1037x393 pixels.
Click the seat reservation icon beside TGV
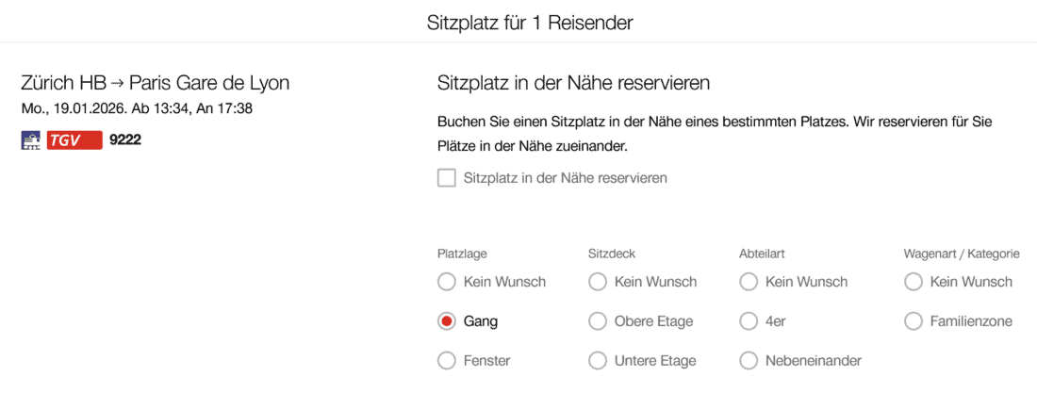(31, 140)
